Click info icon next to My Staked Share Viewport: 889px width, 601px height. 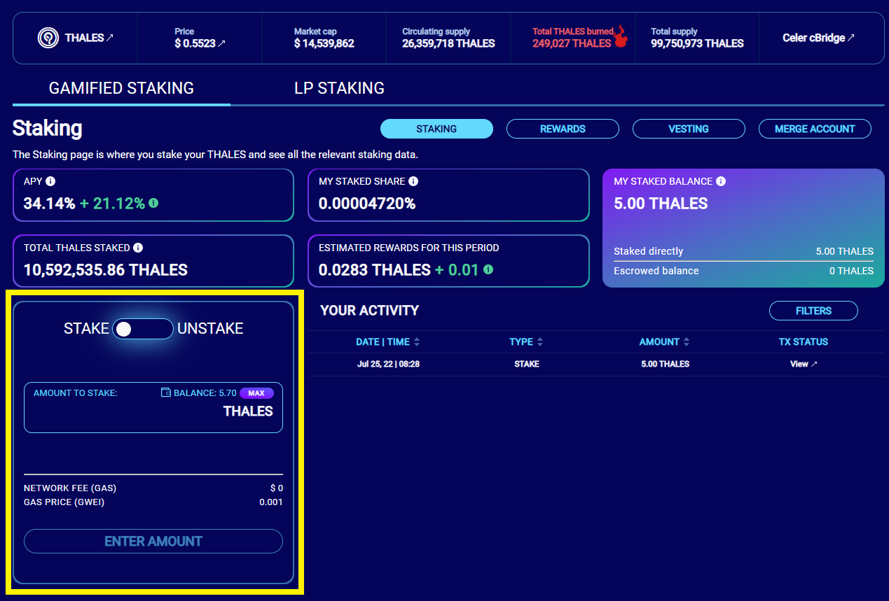coord(413,181)
